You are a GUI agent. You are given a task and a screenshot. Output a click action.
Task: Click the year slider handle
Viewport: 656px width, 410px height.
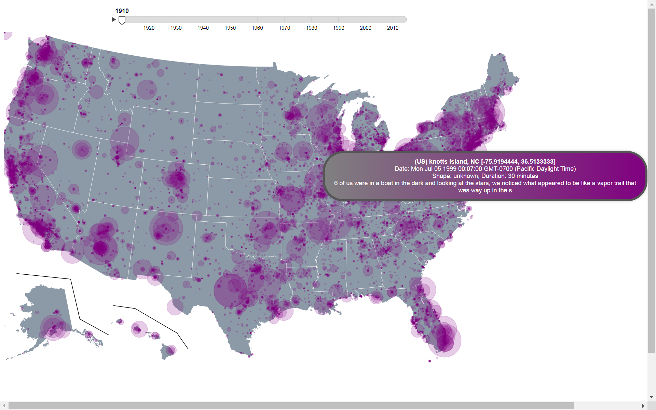(x=122, y=20)
